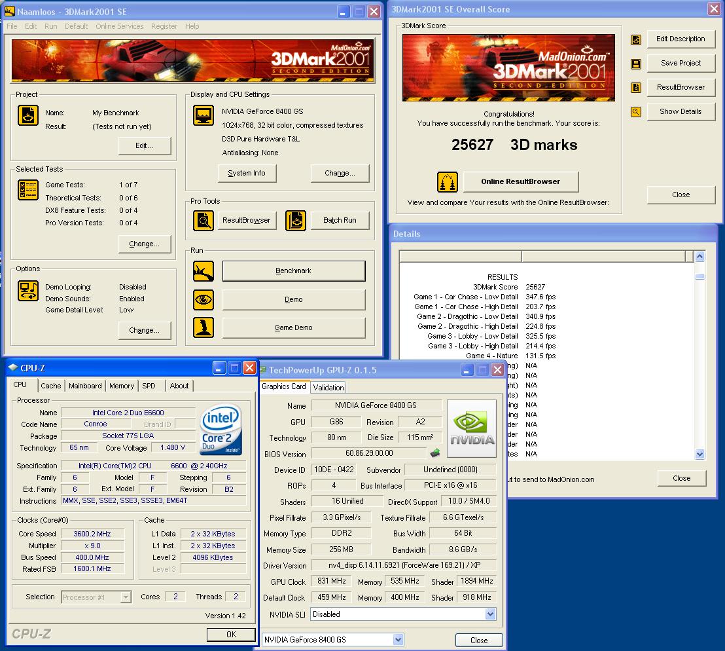Screen dimensions: 725x651
Task: Switch to the About tab in CPU-Z
Action: [179, 386]
